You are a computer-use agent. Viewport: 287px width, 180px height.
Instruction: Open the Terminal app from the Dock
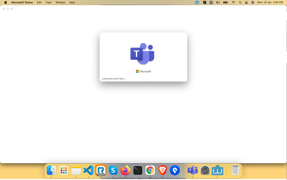(138, 170)
